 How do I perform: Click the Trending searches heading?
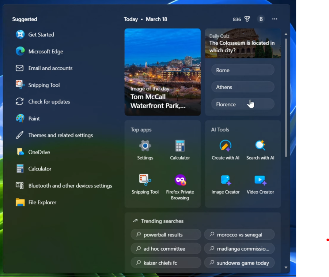tap(162, 221)
